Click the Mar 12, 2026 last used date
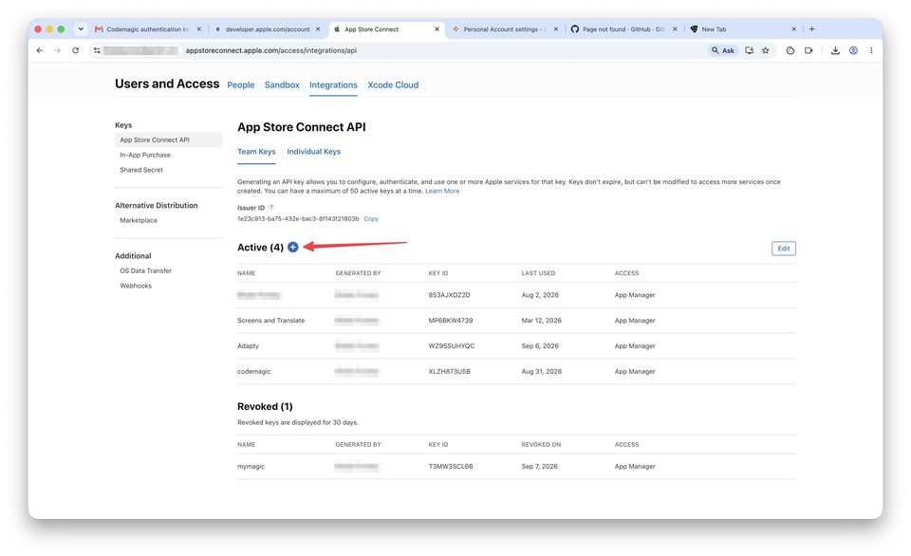The height and width of the screenshot is (556, 911). (x=542, y=321)
